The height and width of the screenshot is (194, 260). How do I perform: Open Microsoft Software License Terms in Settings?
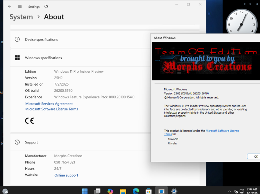52,109
